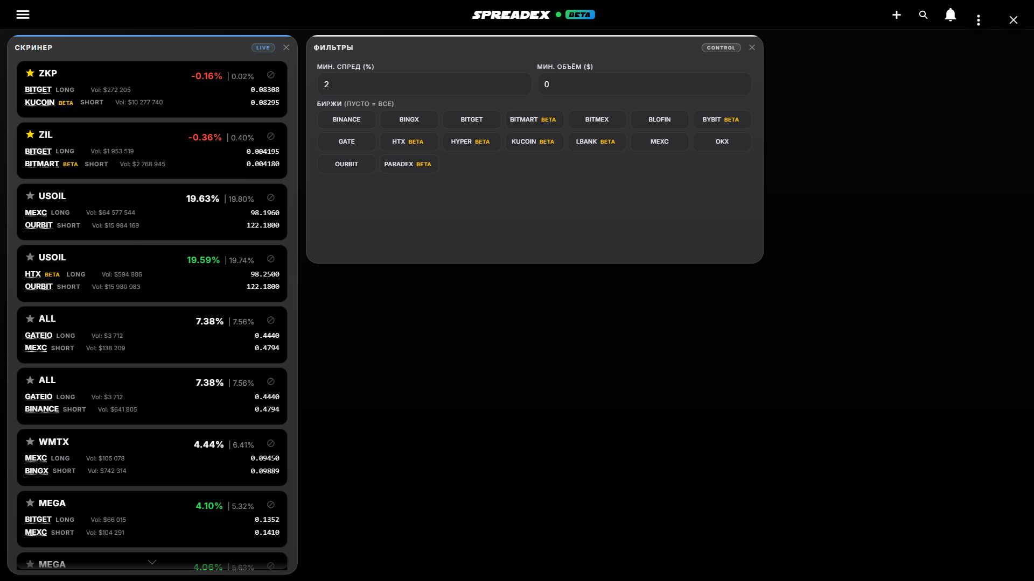Open OURBIT link in first USOIL card

(x=39, y=225)
